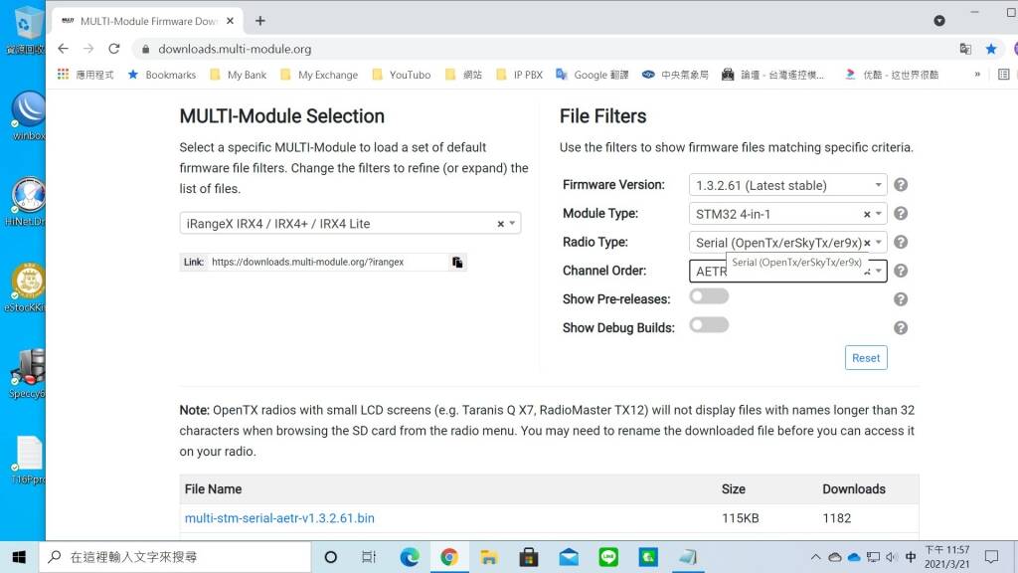Open volume control in system tray
The height and width of the screenshot is (573, 1018).
click(x=892, y=557)
